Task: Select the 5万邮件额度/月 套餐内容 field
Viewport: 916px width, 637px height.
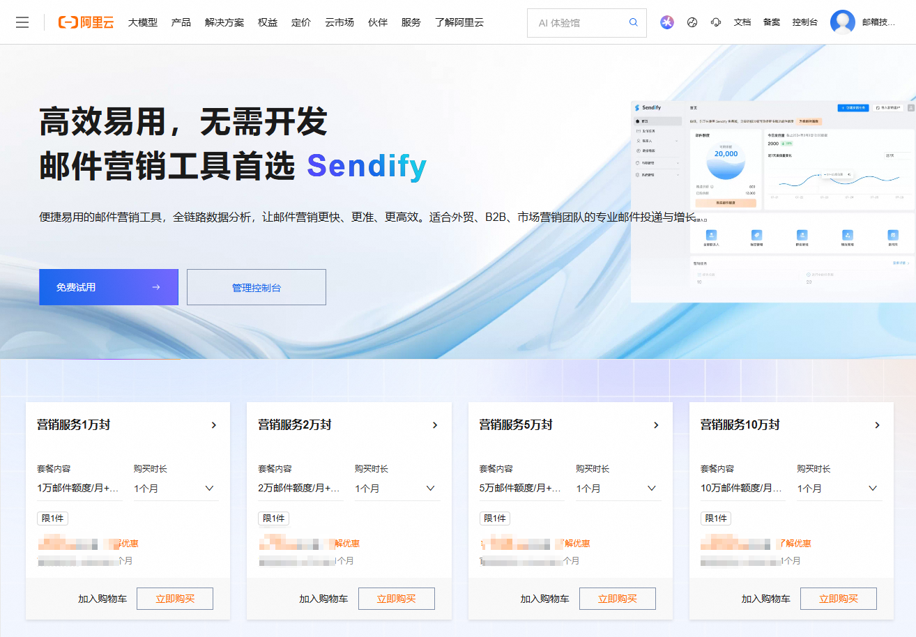Action: [521, 489]
